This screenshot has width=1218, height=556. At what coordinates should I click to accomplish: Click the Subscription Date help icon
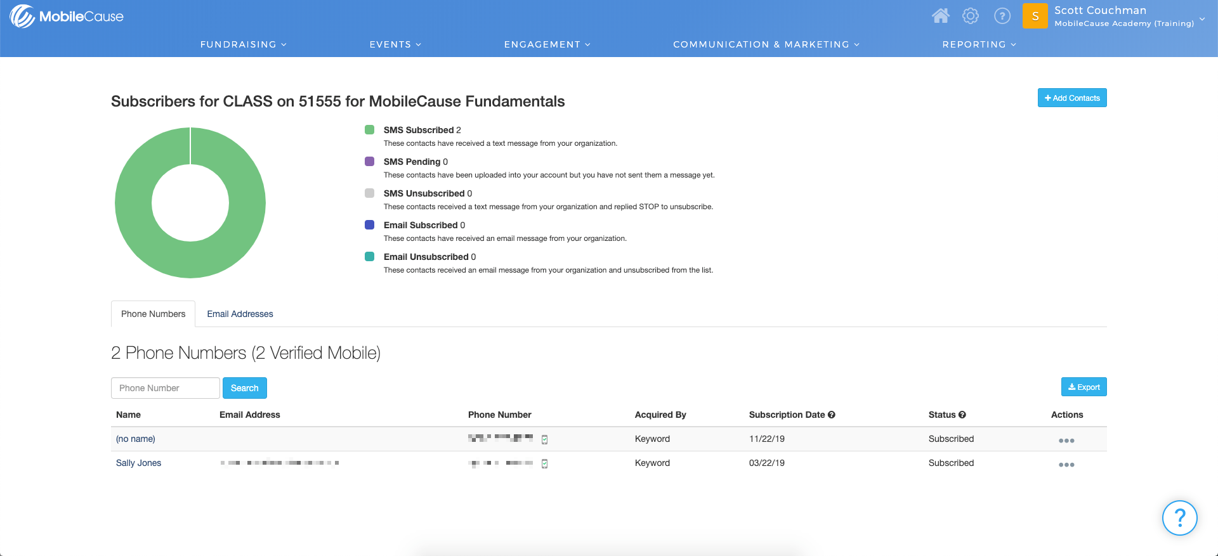(832, 415)
